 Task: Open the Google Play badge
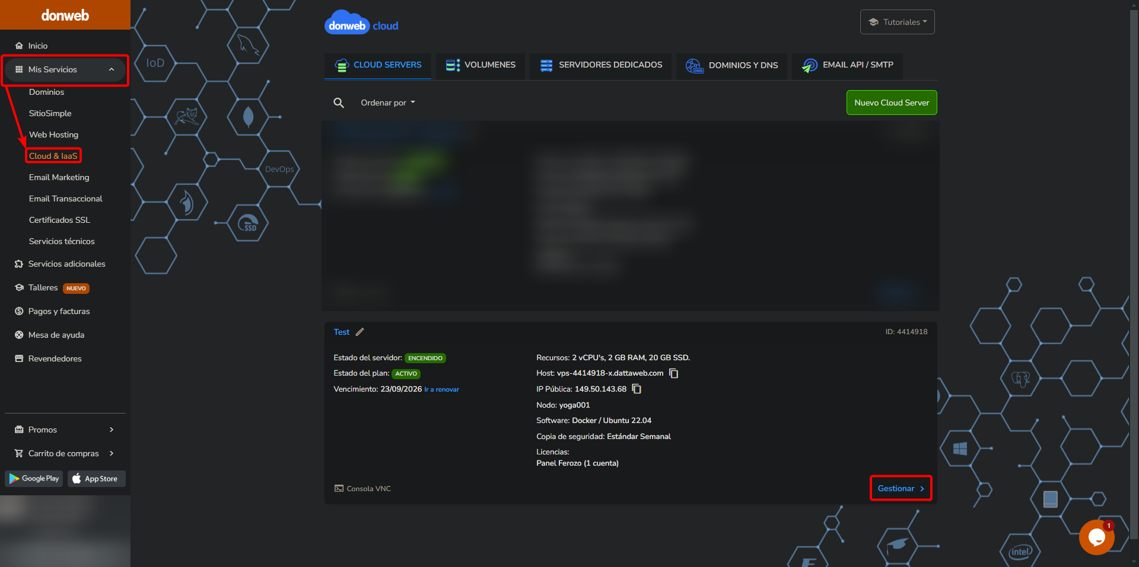34,479
